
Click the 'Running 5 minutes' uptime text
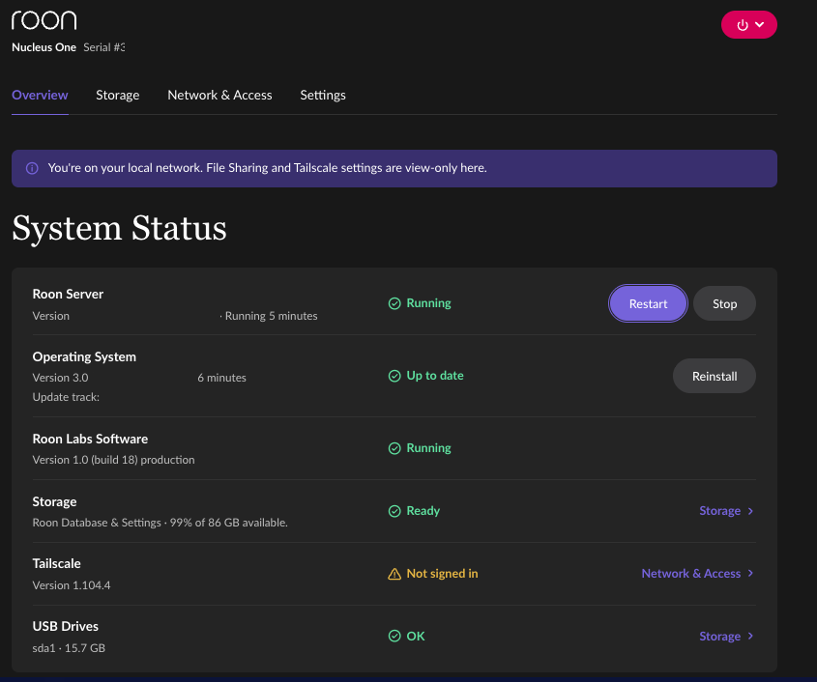click(x=271, y=316)
